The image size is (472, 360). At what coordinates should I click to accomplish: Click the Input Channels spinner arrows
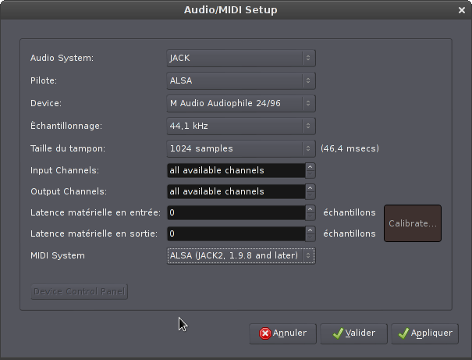click(x=311, y=170)
